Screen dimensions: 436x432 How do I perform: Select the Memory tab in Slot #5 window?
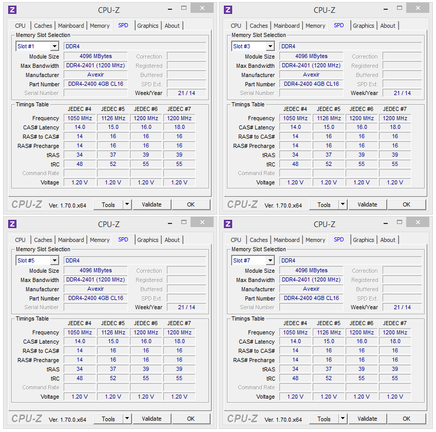tap(100, 240)
